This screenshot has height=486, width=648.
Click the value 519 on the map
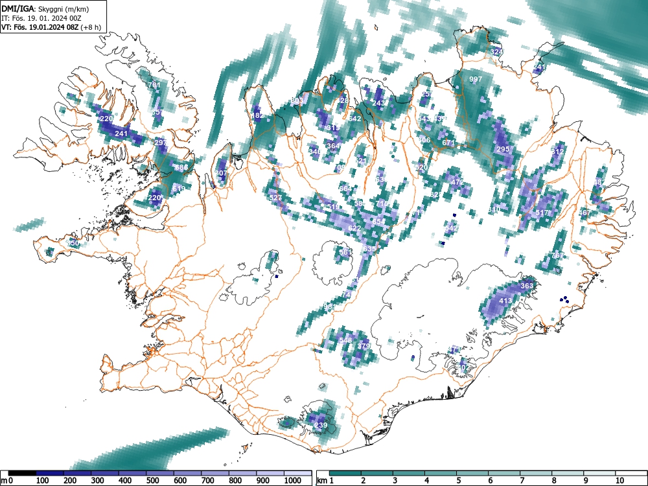tap(333, 207)
